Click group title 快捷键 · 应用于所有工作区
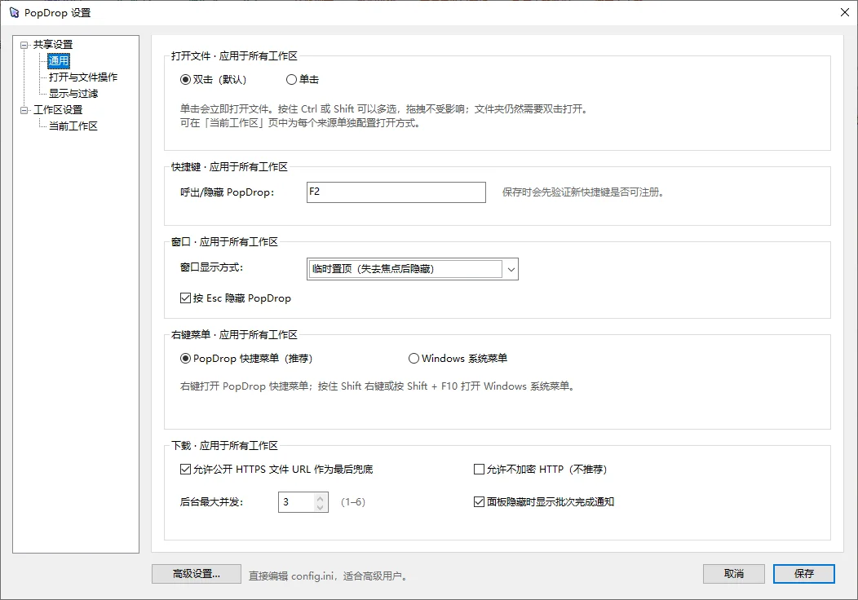 [229, 167]
